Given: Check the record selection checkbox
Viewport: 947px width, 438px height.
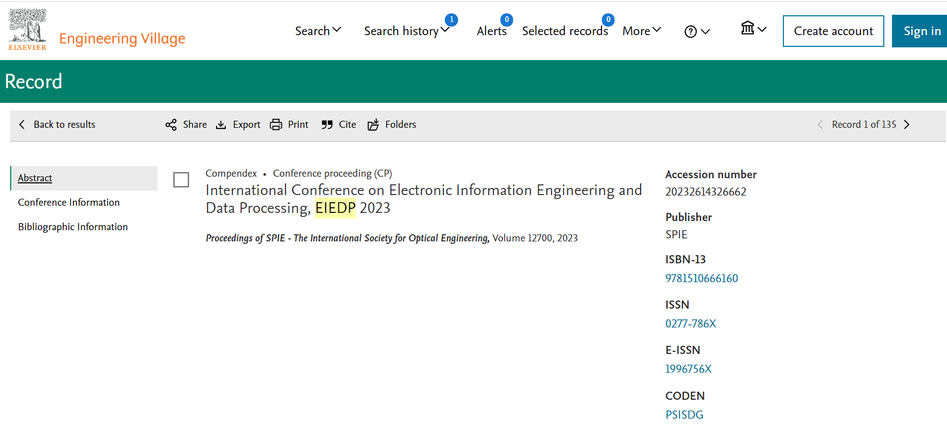Looking at the screenshot, I should click(x=181, y=180).
